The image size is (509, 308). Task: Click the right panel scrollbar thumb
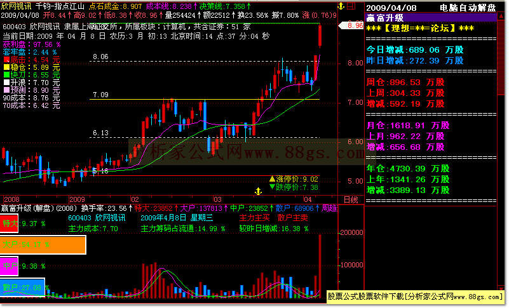click(x=501, y=57)
